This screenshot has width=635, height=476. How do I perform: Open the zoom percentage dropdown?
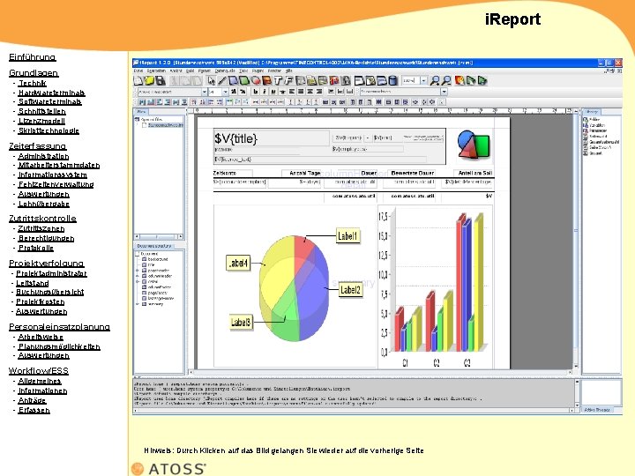[423, 80]
